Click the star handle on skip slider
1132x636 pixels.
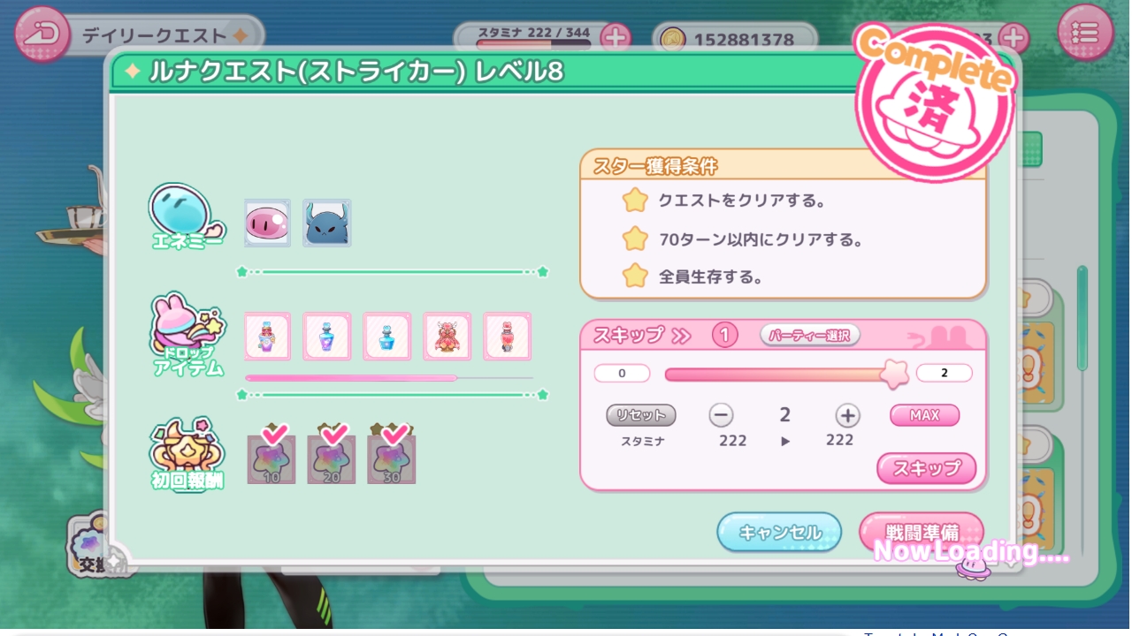[894, 374]
